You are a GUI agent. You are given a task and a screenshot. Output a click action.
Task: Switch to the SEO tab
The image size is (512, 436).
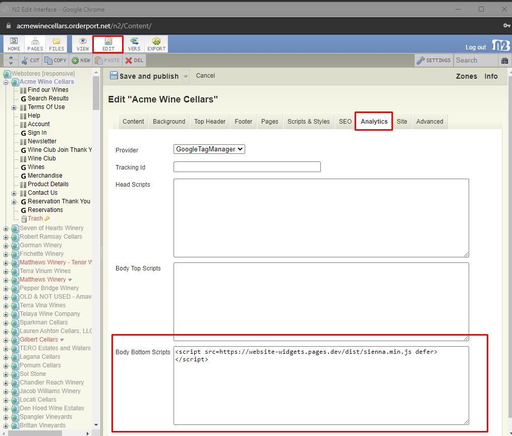(345, 122)
